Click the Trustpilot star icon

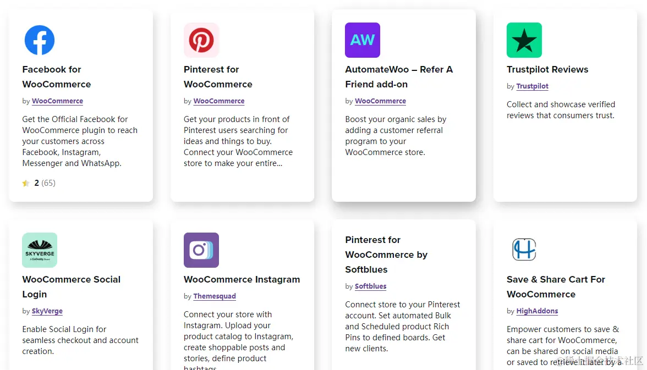click(524, 40)
